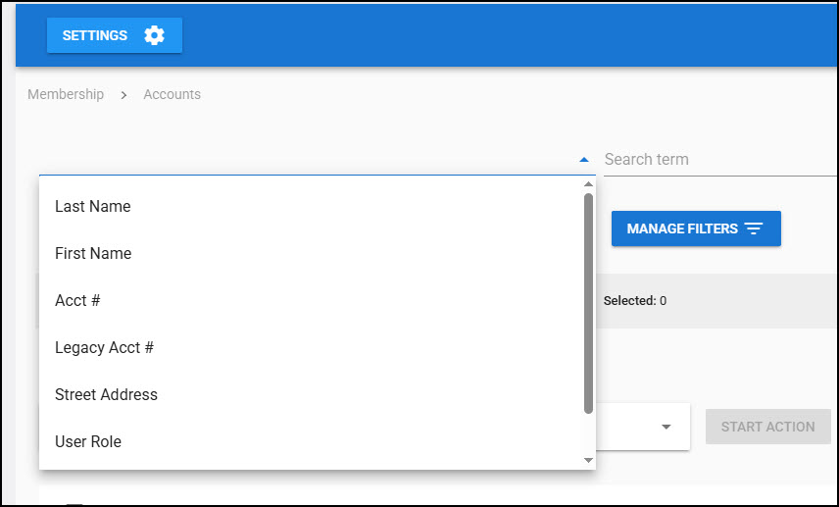The width and height of the screenshot is (839, 507).
Task: Choose Street Address from the list
Action: click(x=106, y=394)
